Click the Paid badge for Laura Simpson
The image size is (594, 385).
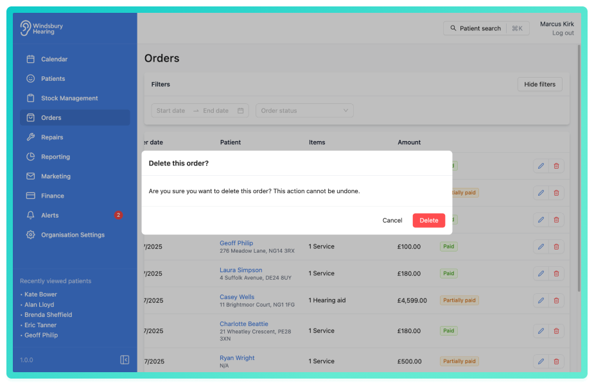[x=448, y=273]
